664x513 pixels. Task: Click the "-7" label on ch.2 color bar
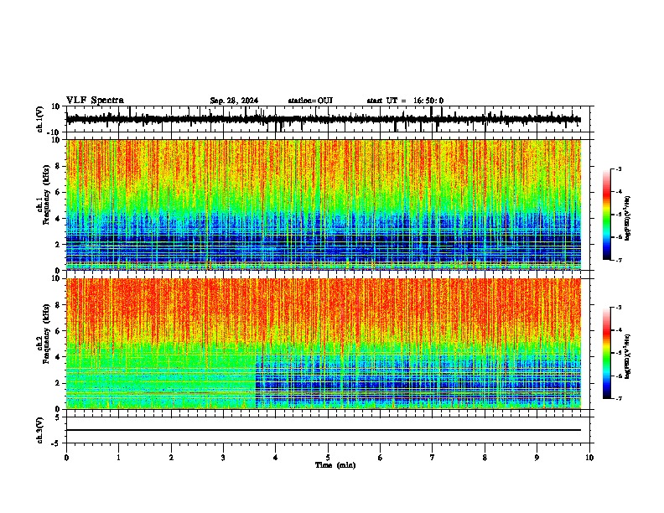[x=619, y=398]
